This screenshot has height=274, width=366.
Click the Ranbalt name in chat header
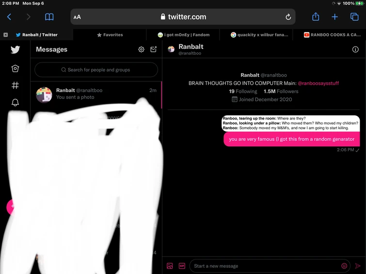pyautogui.click(x=191, y=46)
